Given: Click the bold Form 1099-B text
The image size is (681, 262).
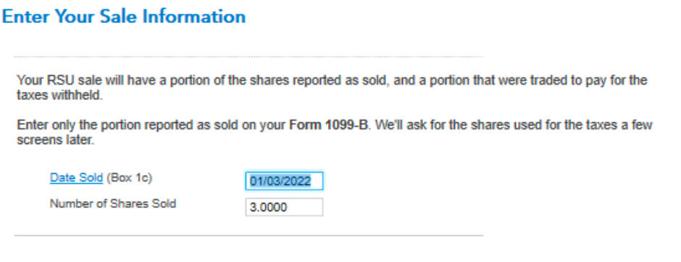Looking at the screenshot, I should [328, 125].
